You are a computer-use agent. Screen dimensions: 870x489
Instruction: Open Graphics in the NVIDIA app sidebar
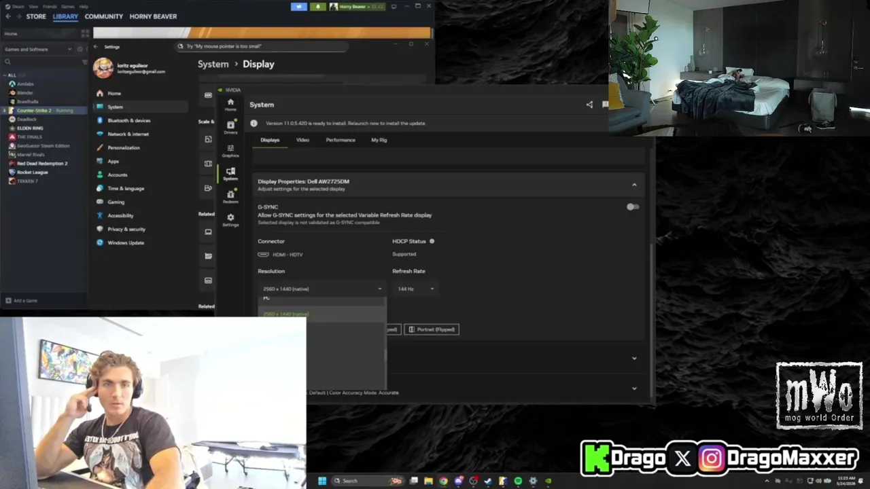tap(230, 150)
